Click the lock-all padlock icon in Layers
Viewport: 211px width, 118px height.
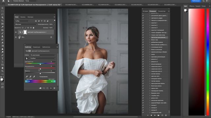tap(34, 28)
